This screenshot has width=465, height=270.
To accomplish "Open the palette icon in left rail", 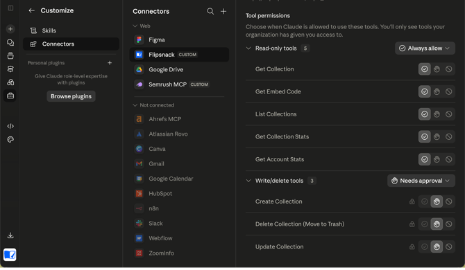I will coord(10,140).
